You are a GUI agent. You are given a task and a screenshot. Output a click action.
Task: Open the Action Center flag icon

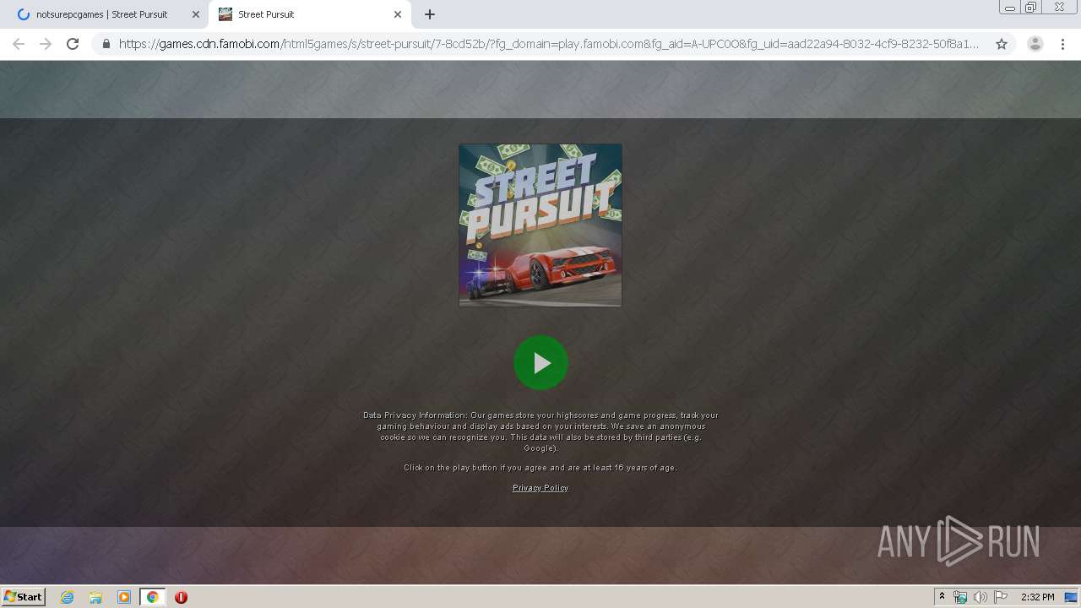(1000, 597)
